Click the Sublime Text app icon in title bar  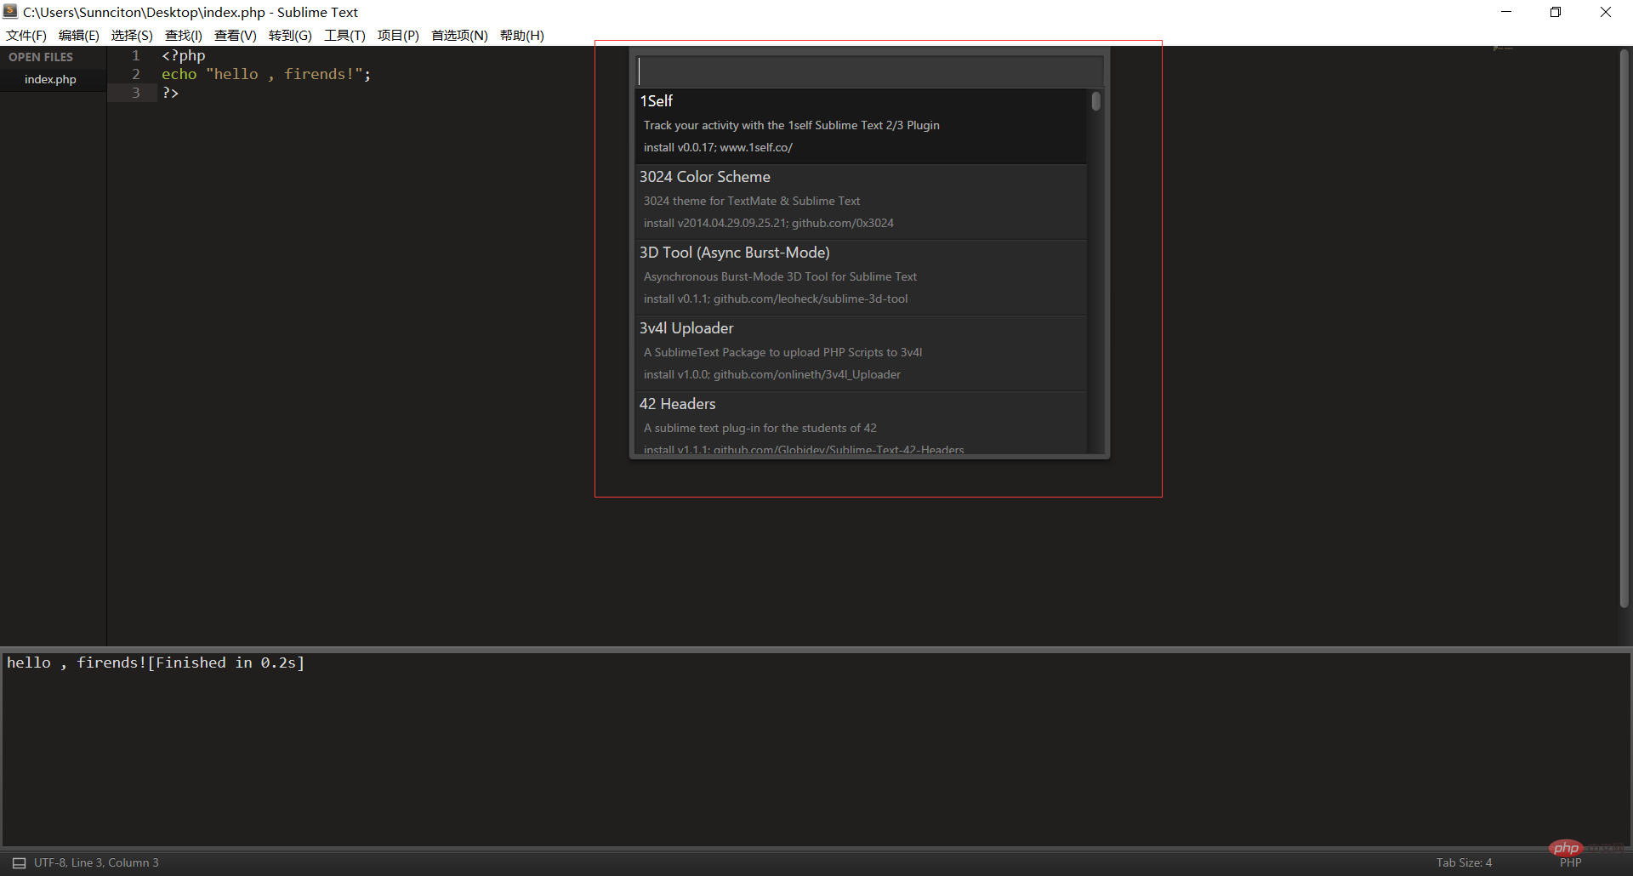pos(10,12)
